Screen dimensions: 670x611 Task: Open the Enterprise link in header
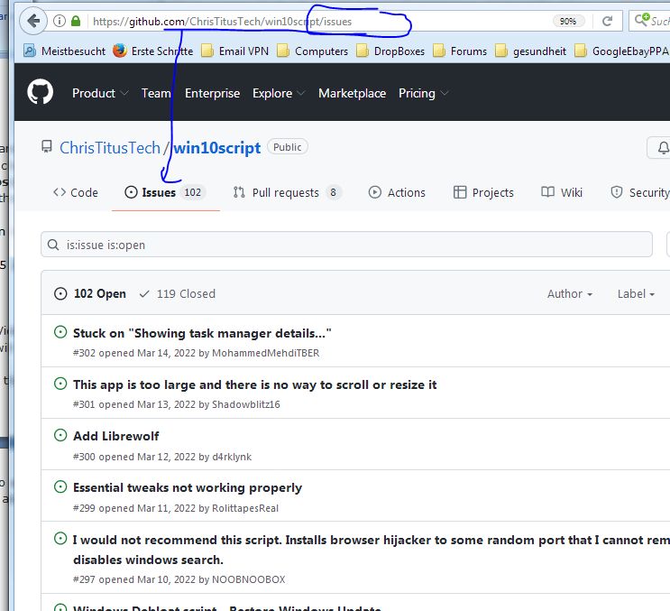[213, 93]
